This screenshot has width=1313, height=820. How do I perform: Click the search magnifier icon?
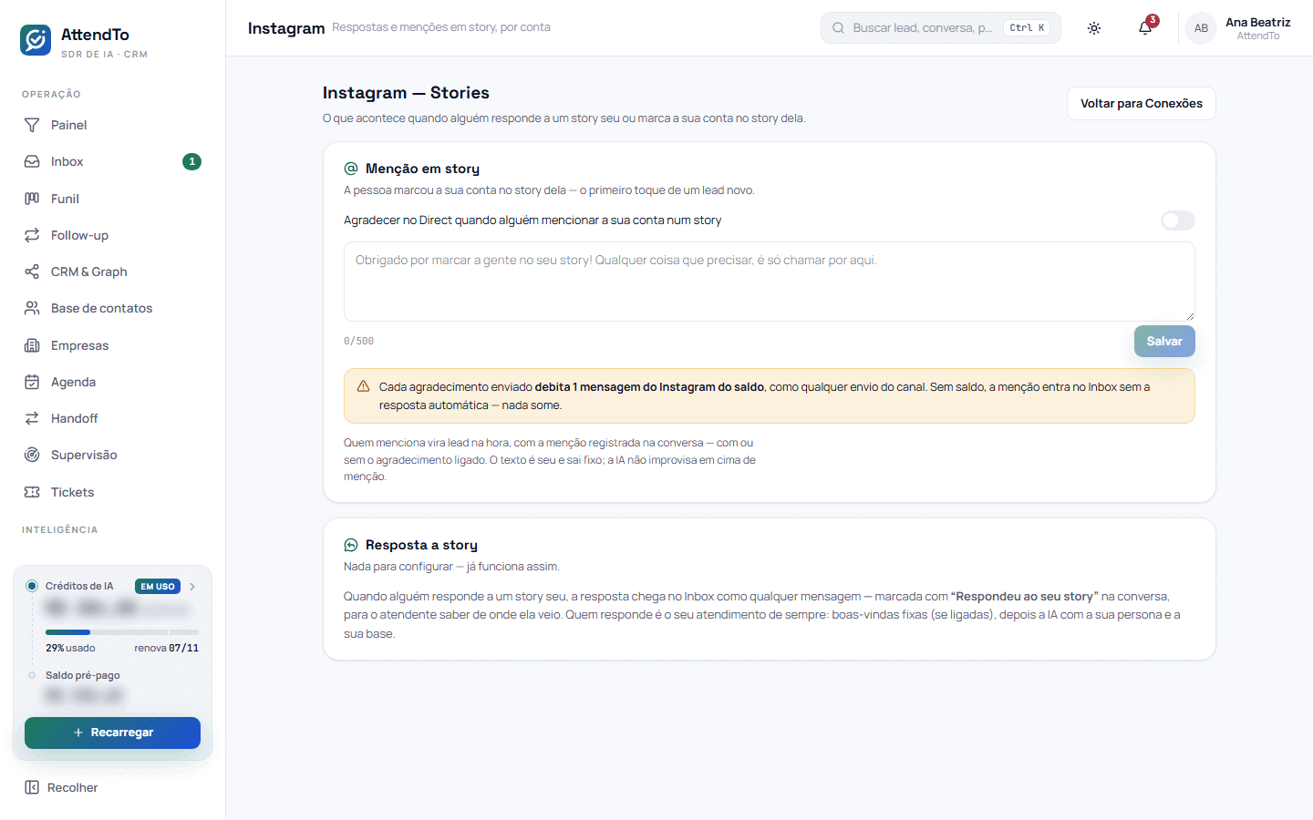[x=838, y=28]
